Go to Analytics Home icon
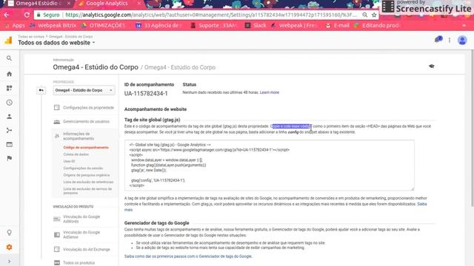 (x=9, y=74)
